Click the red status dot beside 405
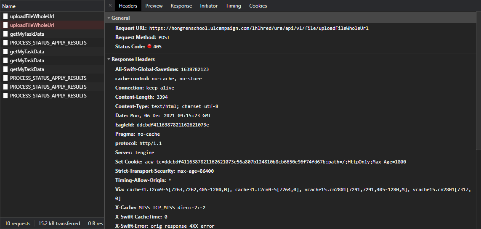The image size is (481, 229). [149, 47]
